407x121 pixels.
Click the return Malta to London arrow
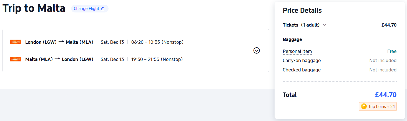57,59
